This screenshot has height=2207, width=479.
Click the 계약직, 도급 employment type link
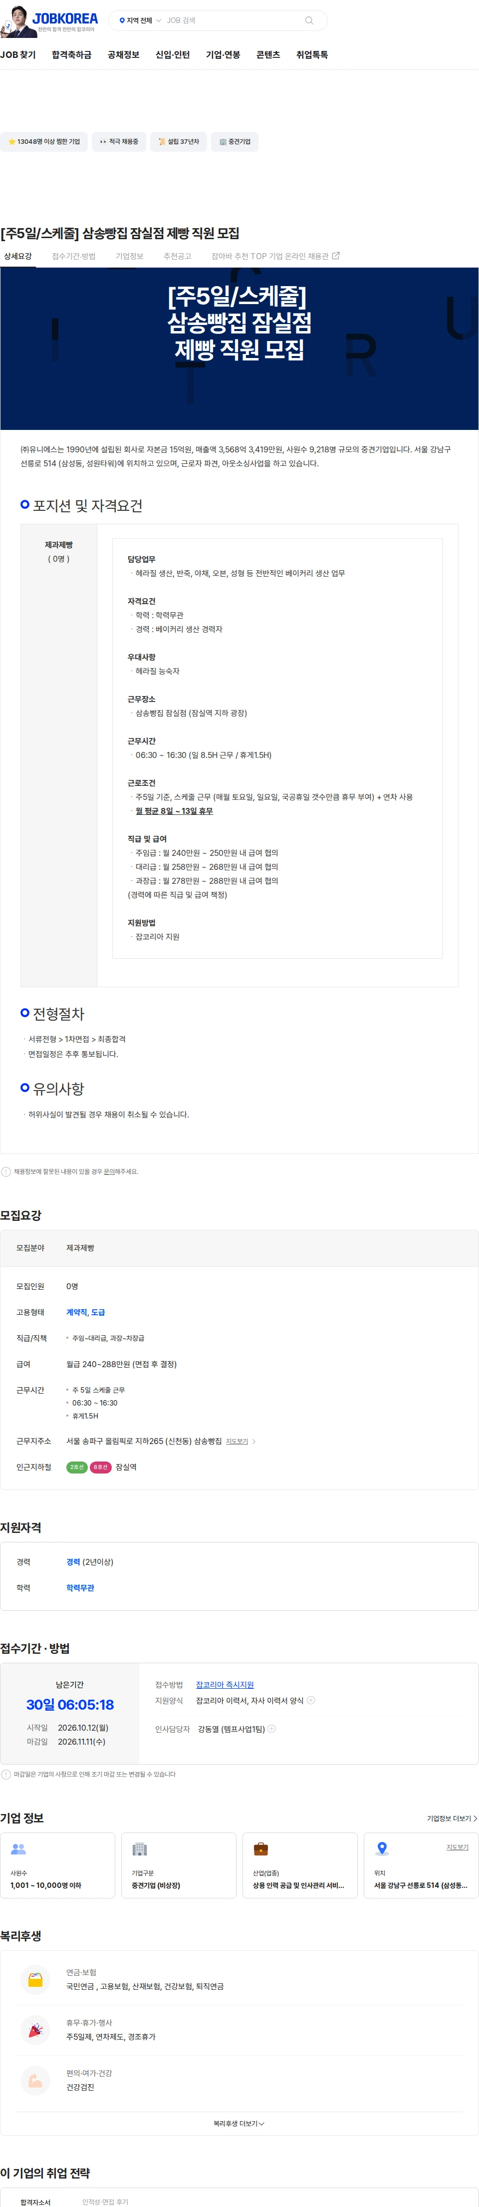[86, 1312]
